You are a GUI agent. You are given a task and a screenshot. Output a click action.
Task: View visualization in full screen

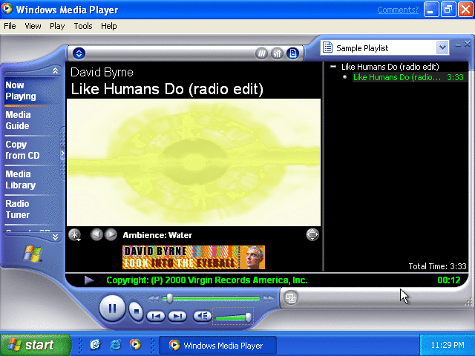click(312, 234)
